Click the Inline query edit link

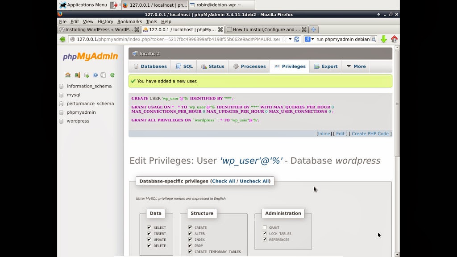[x=324, y=134]
